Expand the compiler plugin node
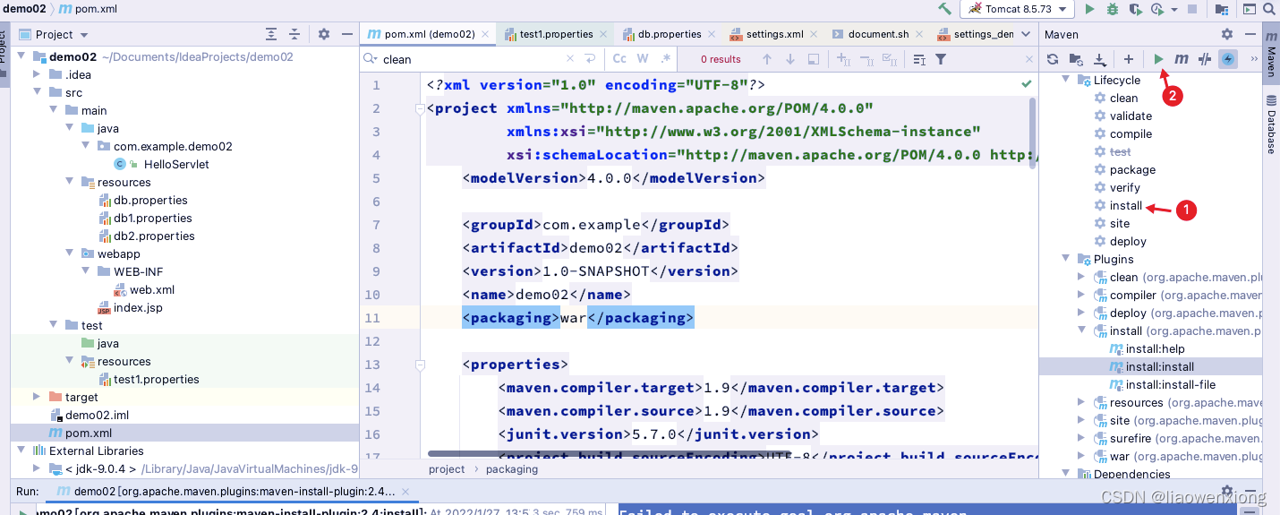Image resolution: width=1280 pixels, height=515 pixels. click(1082, 295)
